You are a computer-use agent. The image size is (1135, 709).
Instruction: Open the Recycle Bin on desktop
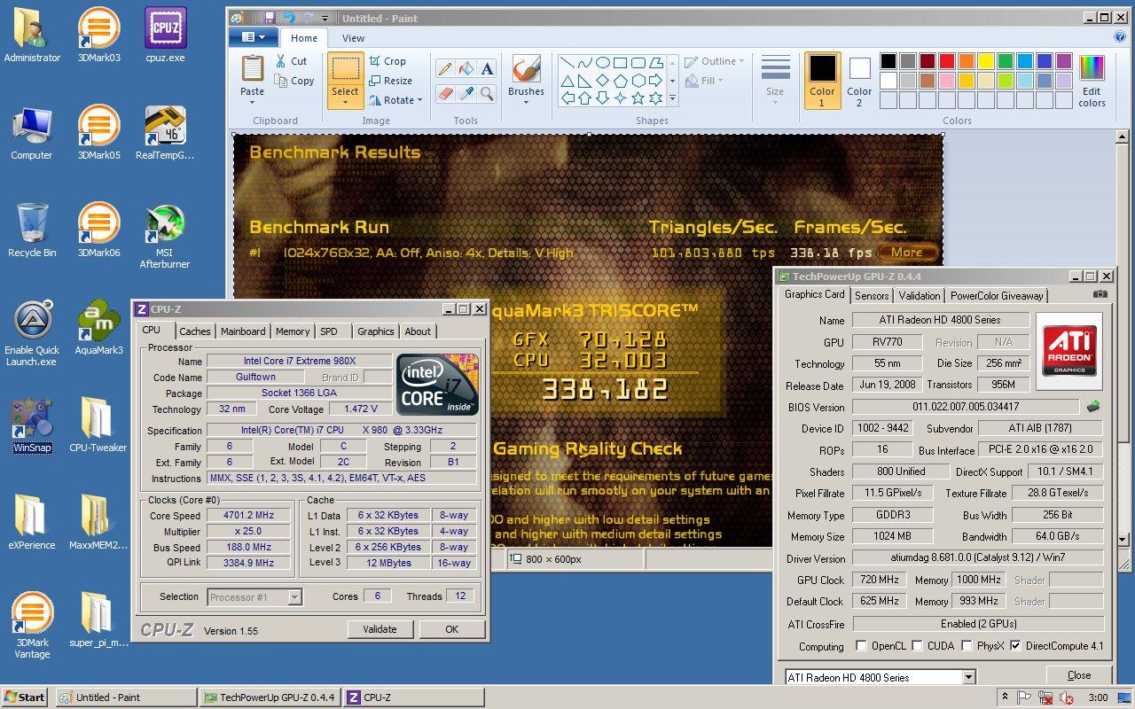(x=32, y=230)
